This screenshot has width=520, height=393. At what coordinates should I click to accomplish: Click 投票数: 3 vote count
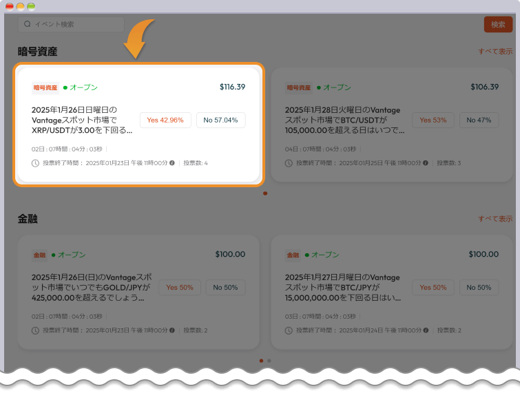tap(449, 162)
